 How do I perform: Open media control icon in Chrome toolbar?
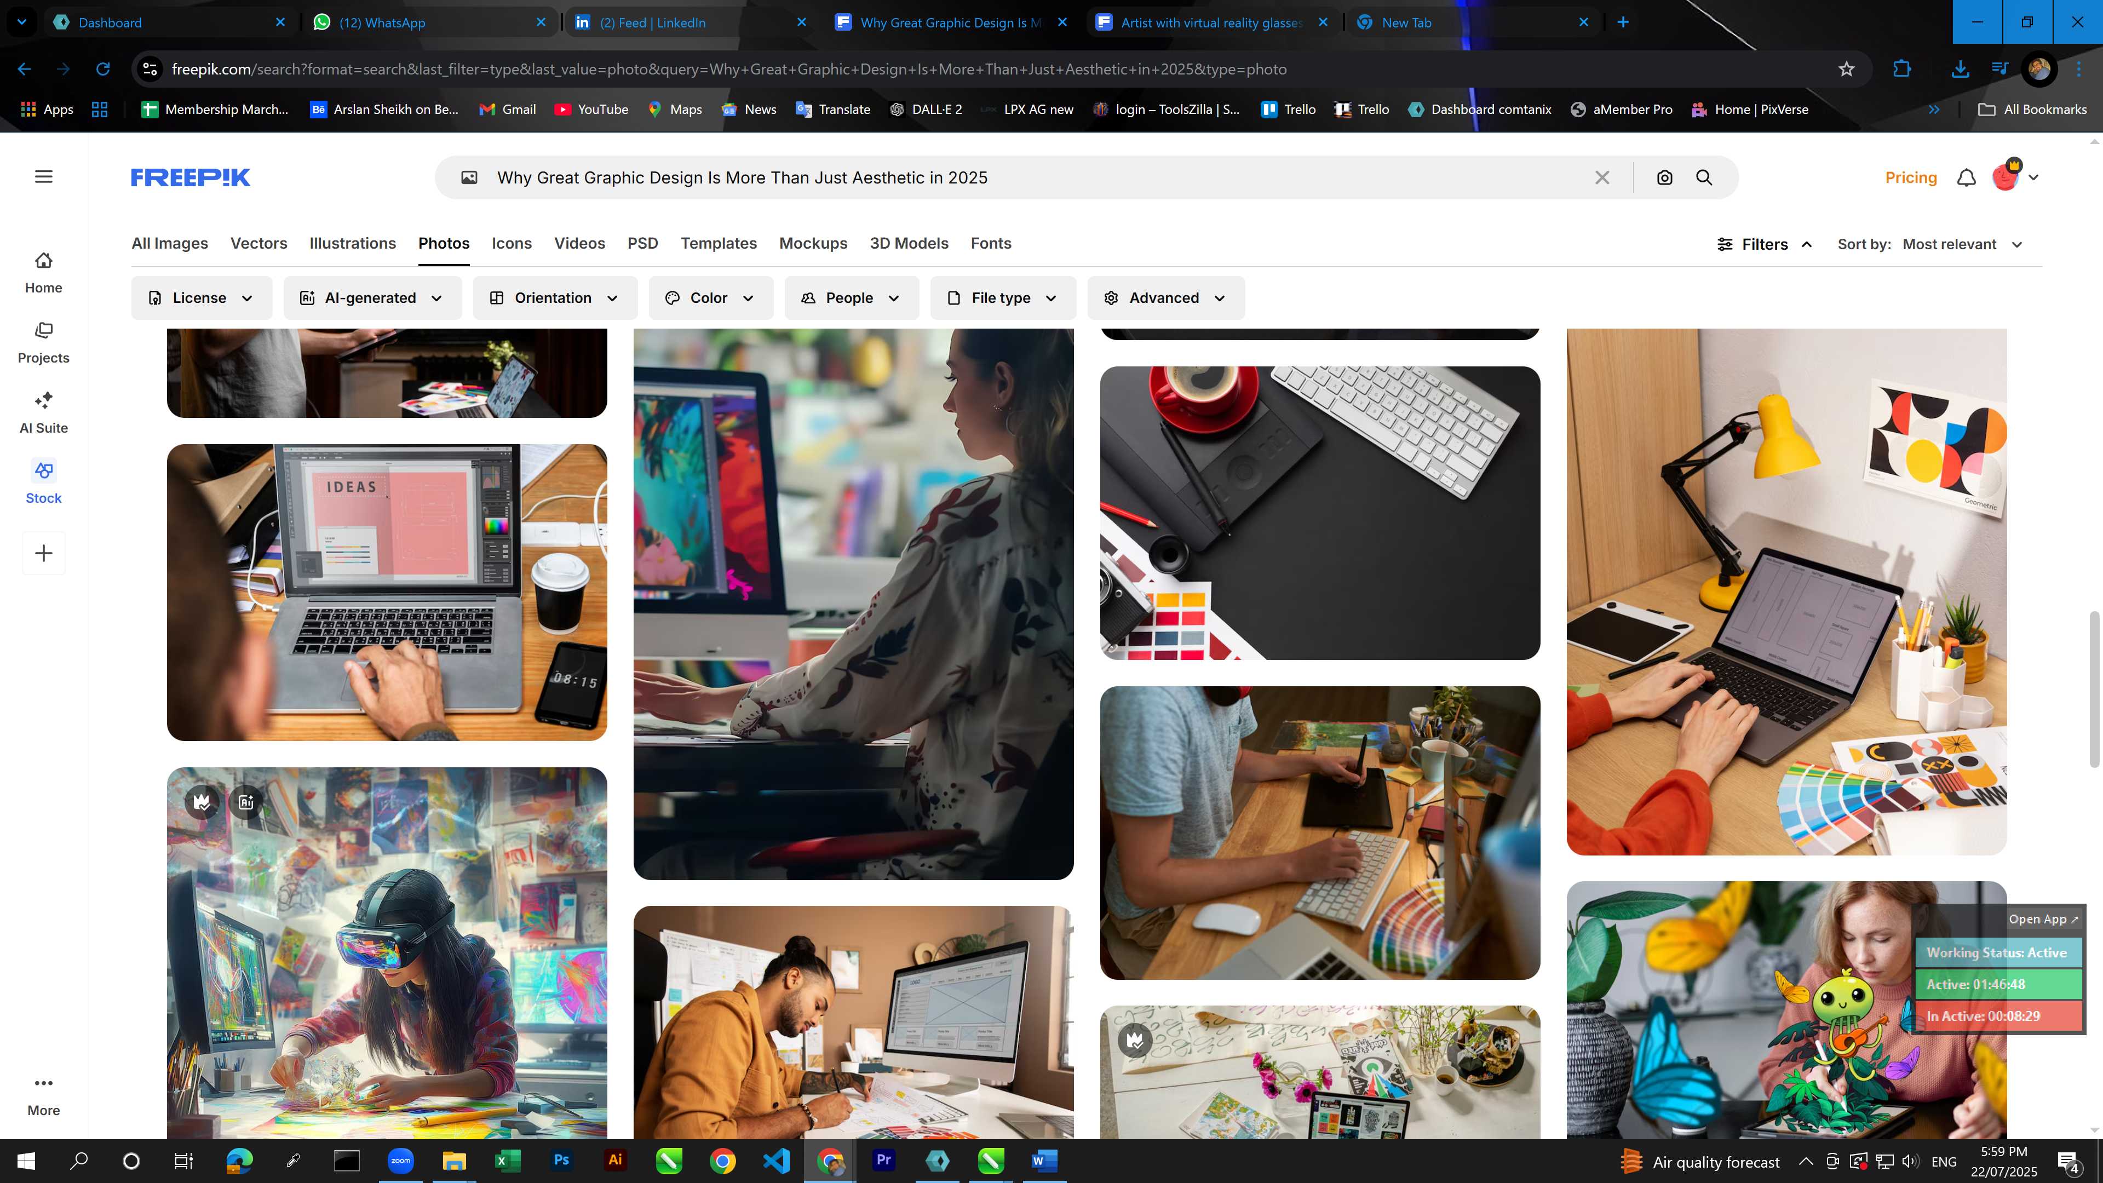click(1999, 70)
